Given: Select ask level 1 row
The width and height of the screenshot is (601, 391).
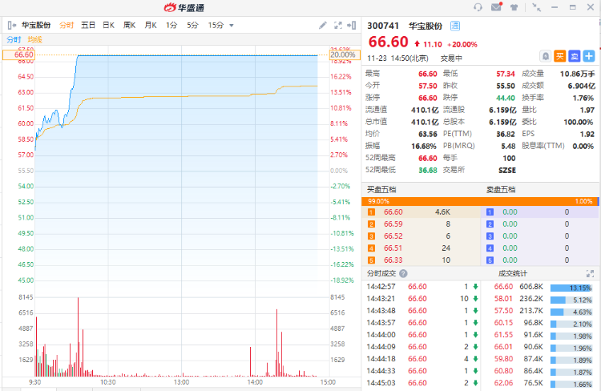Looking at the screenshot, I should (539, 212).
